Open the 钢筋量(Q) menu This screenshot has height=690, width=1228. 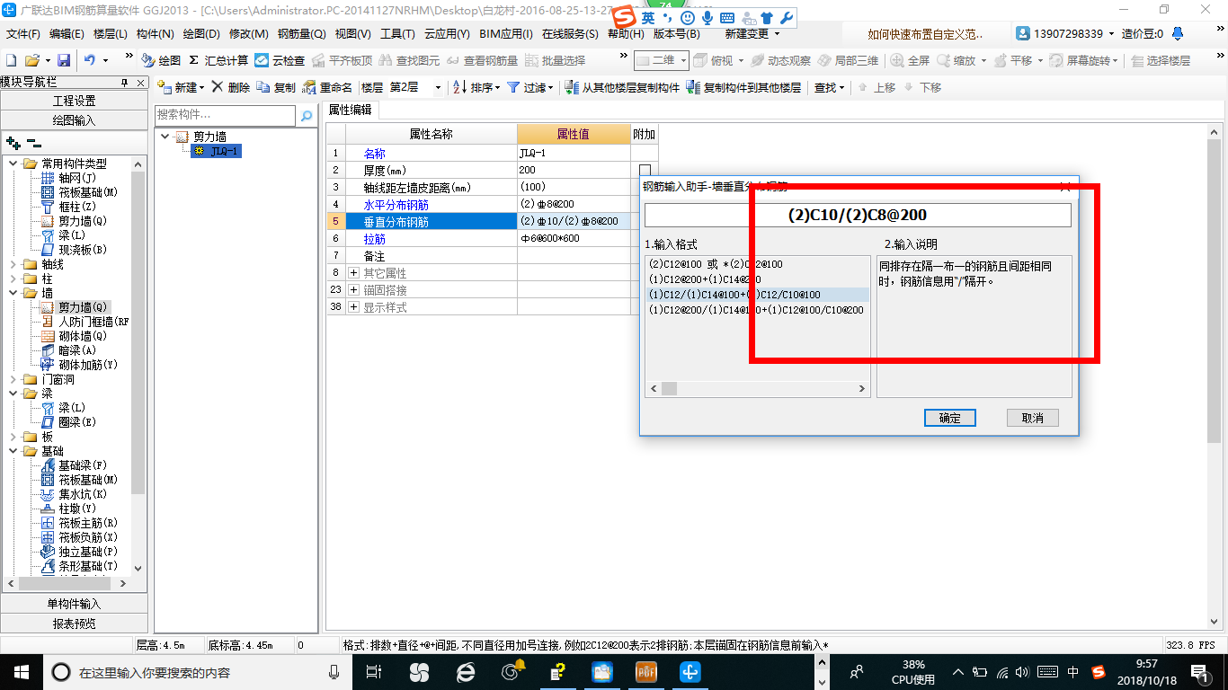301,33
